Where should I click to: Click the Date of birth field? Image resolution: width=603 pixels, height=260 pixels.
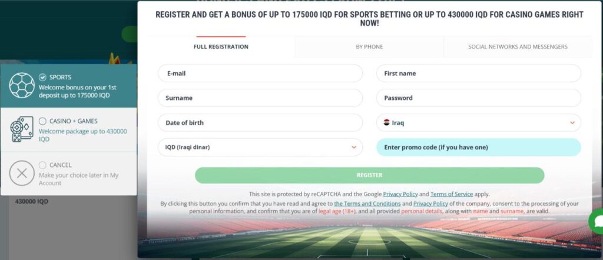[260, 123]
